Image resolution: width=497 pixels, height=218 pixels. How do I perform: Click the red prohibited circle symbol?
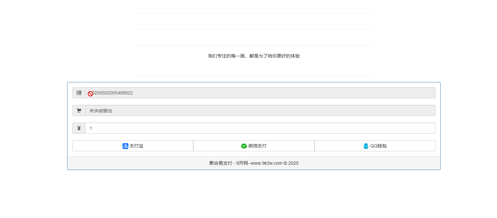90,93
